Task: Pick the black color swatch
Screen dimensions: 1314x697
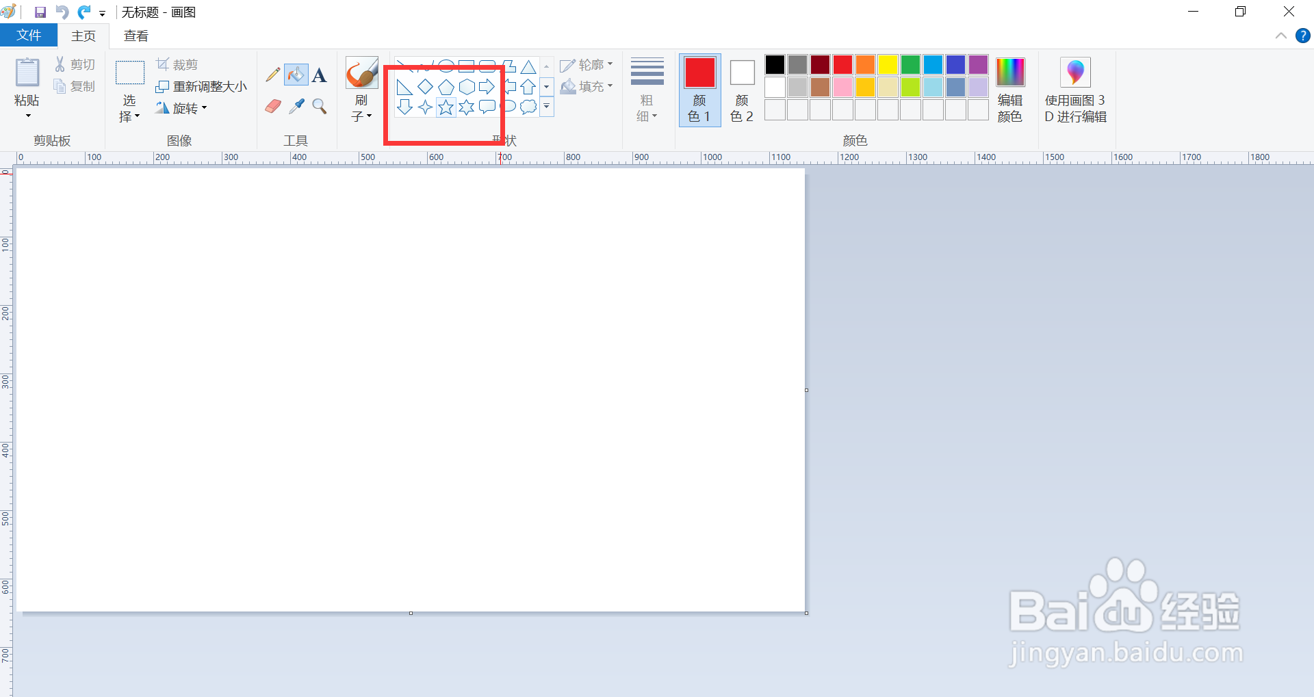Action: click(775, 64)
